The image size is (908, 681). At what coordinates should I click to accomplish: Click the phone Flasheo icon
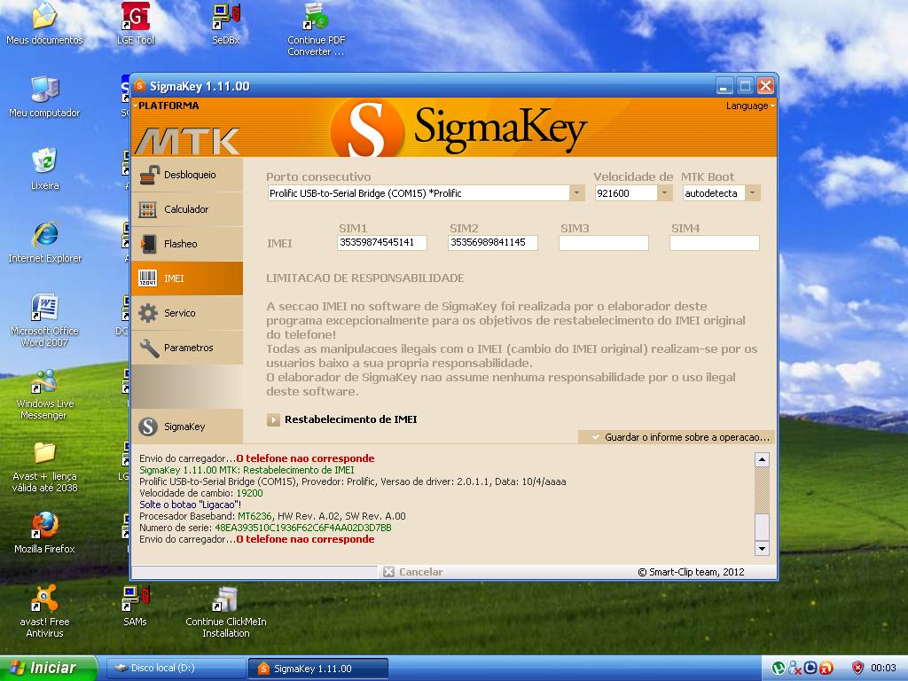click(148, 244)
